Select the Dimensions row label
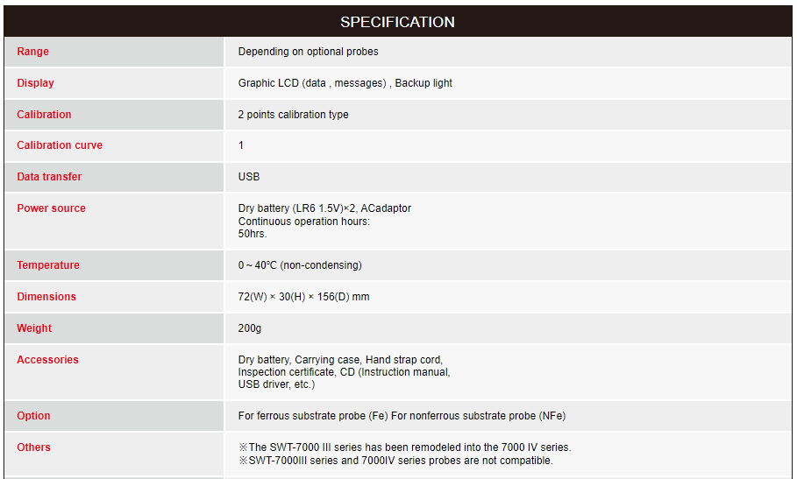Viewport: 797px width, 479px height. coord(46,297)
